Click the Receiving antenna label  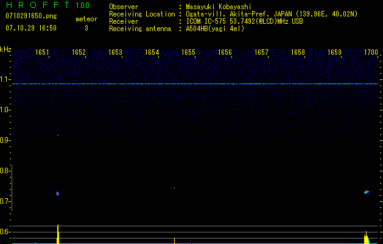[140, 29]
